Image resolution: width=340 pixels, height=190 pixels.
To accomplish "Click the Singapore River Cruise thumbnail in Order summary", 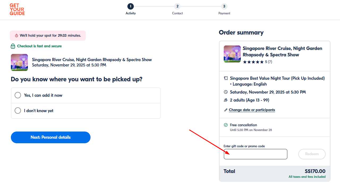I will pos(232,54).
